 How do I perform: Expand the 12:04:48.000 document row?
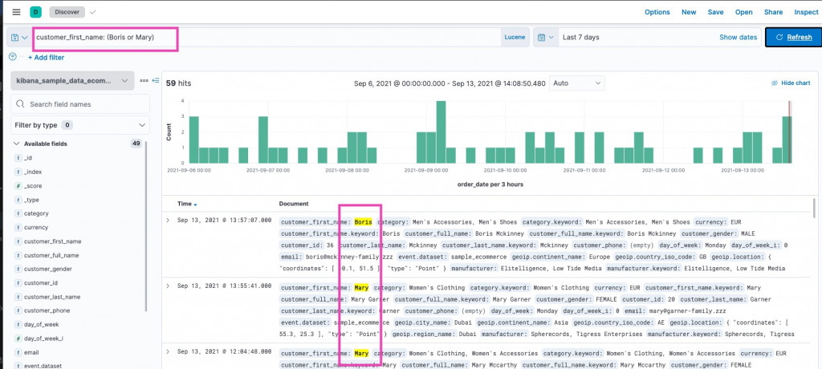click(x=168, y=351)
